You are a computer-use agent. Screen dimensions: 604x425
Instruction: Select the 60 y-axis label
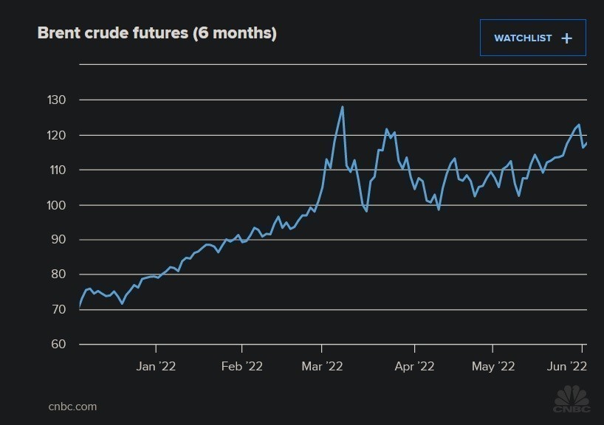coord(59,345)
